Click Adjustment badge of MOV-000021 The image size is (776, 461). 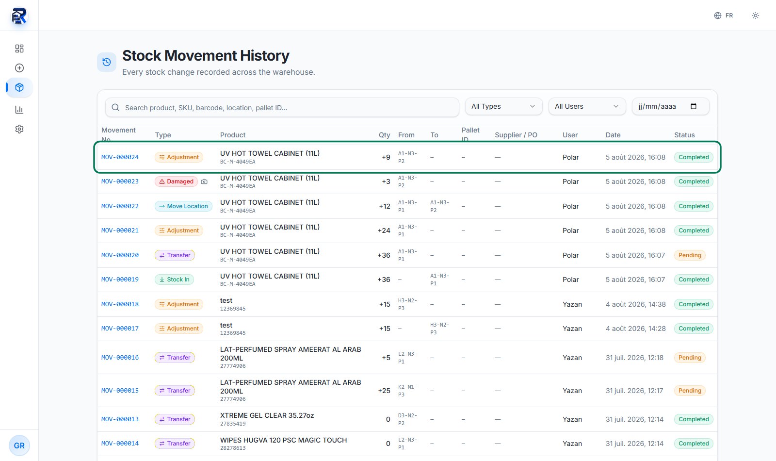point(179,230)
